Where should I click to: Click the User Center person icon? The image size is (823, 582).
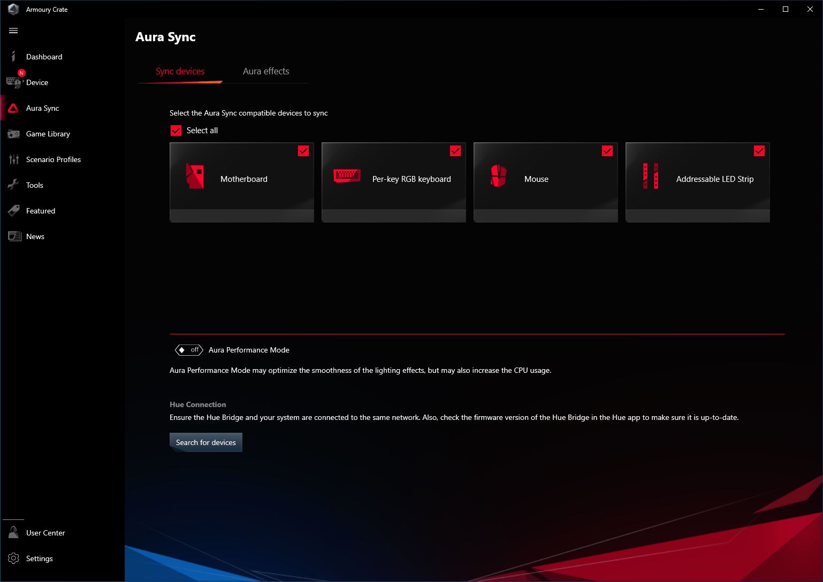point(13,532)
